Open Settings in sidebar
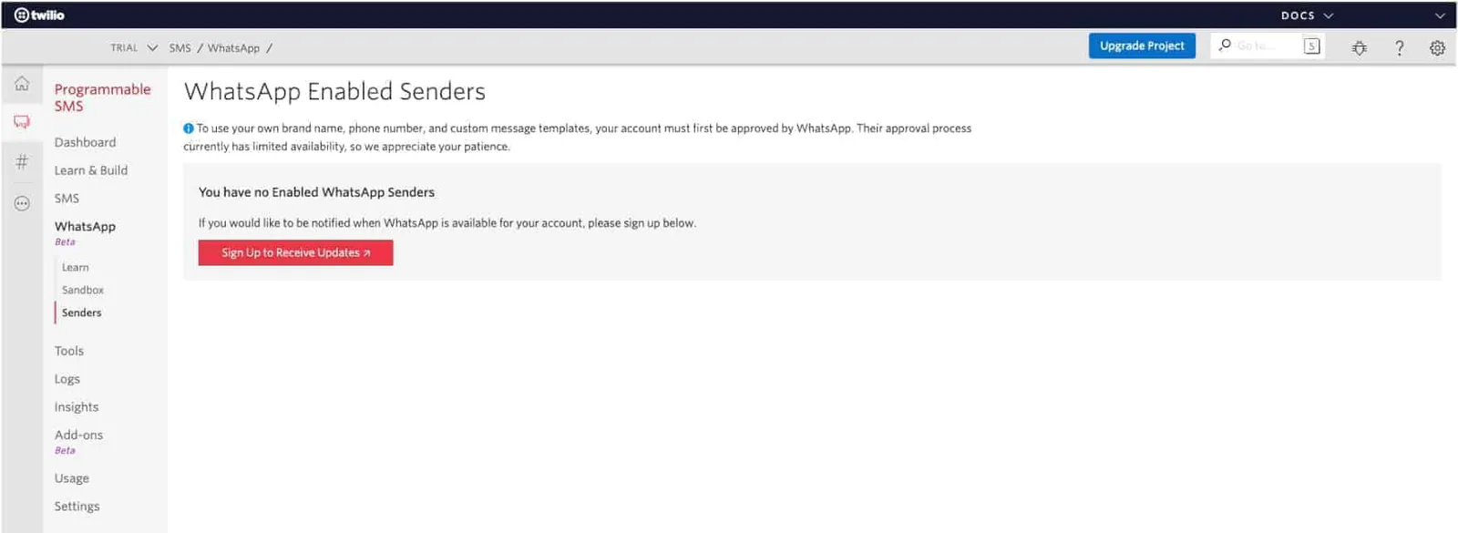 (77, 507)
